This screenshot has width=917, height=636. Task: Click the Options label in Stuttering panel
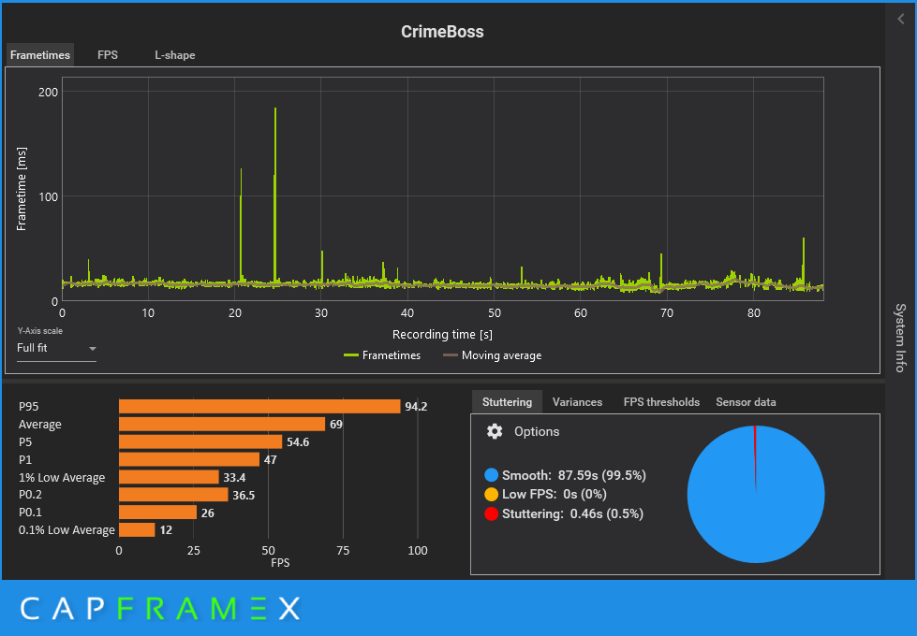tap(537, 431)
